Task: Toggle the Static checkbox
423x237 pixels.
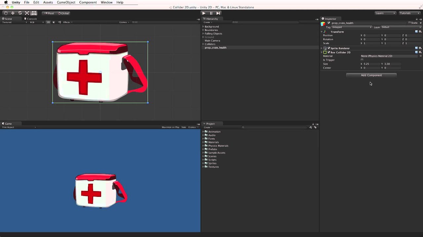Action: (x=410, y=23)
